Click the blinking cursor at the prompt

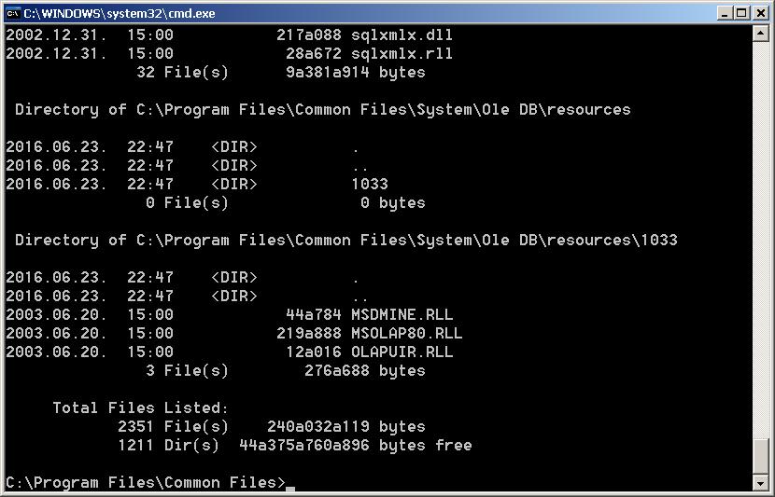click(290, 484)
